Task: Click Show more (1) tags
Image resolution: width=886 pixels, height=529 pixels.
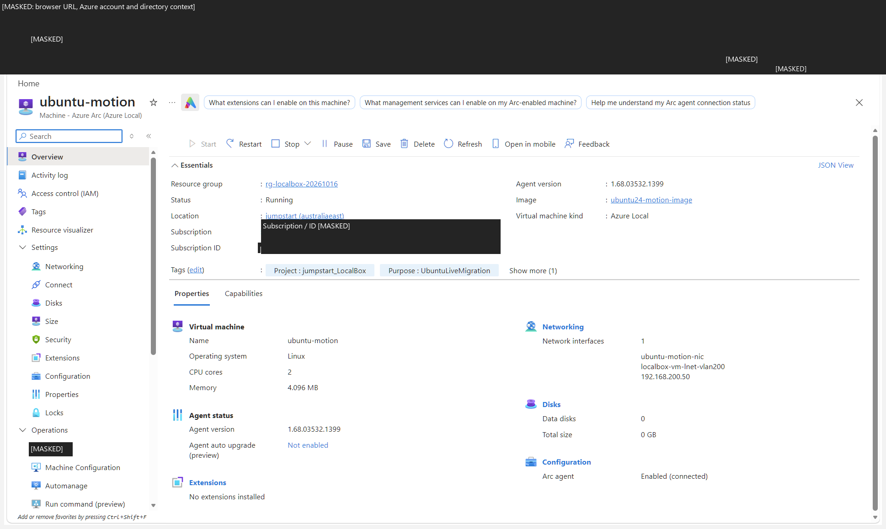Action: [x=533, y=270]
